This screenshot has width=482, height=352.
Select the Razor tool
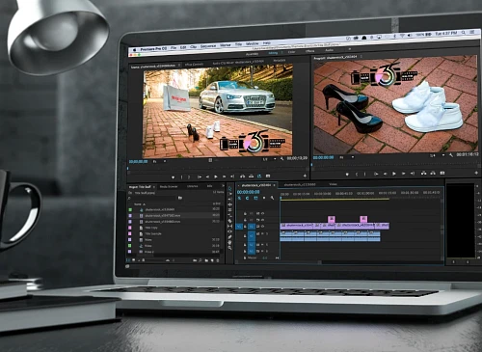[x=229, y=221]
